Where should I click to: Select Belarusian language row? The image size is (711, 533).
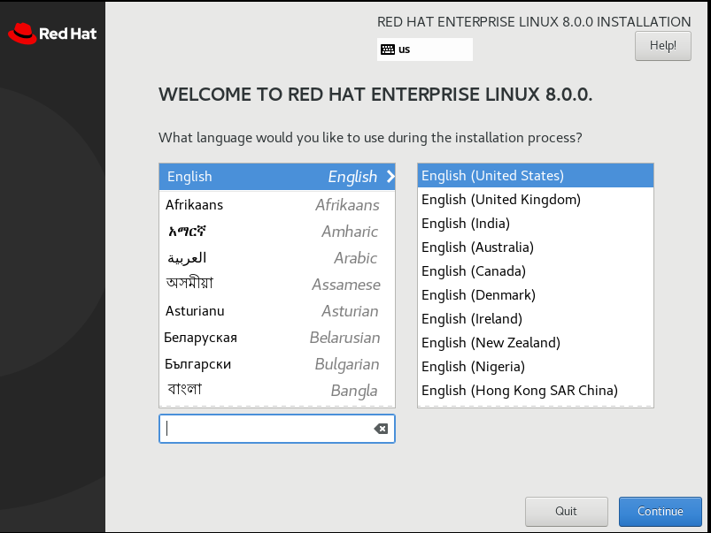pyautogui.click(x=277, y=338)
